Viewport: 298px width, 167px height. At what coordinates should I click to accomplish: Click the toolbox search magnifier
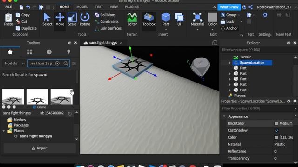pyautogui.click(x=66, y=64)
